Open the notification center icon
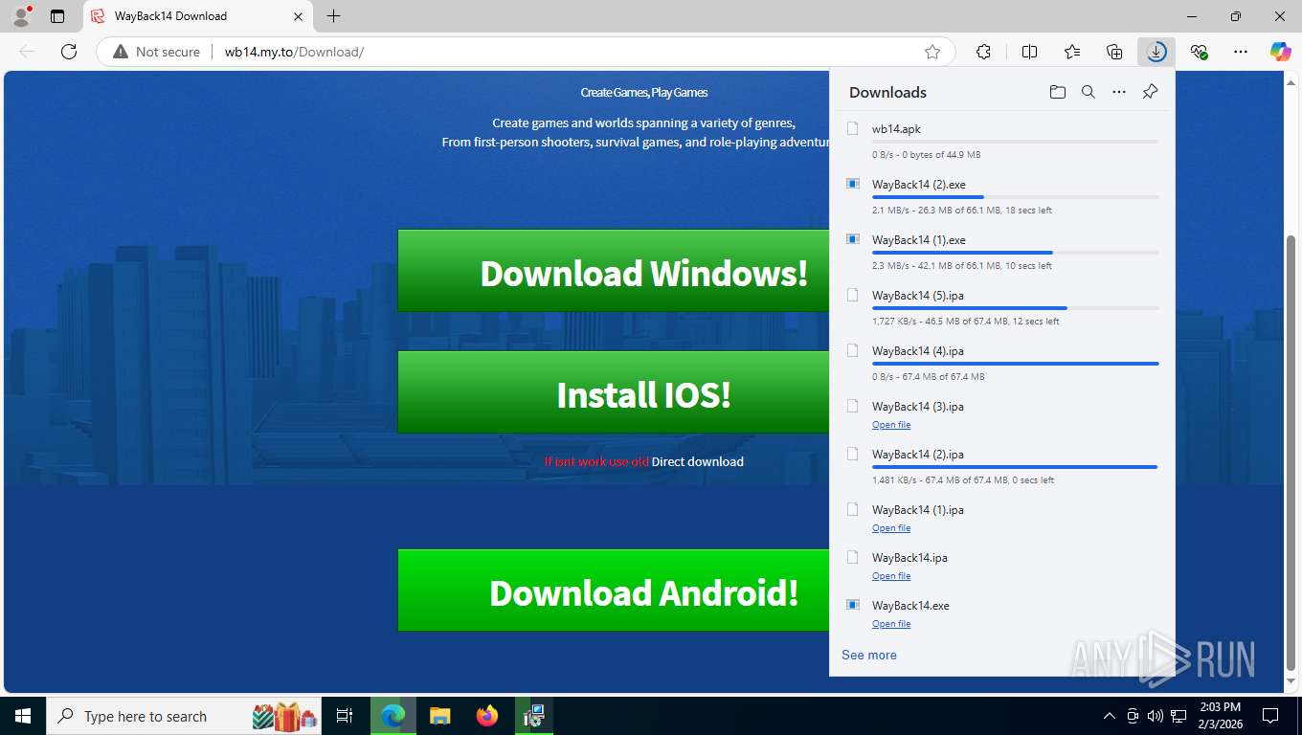Viewport: 1302px width, 735px height. pyautogui.click(x=1270, y=716)
